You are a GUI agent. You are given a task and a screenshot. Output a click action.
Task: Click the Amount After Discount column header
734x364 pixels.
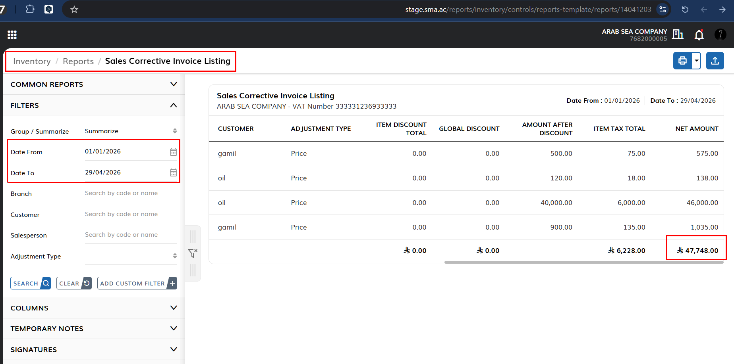(547, 129)
